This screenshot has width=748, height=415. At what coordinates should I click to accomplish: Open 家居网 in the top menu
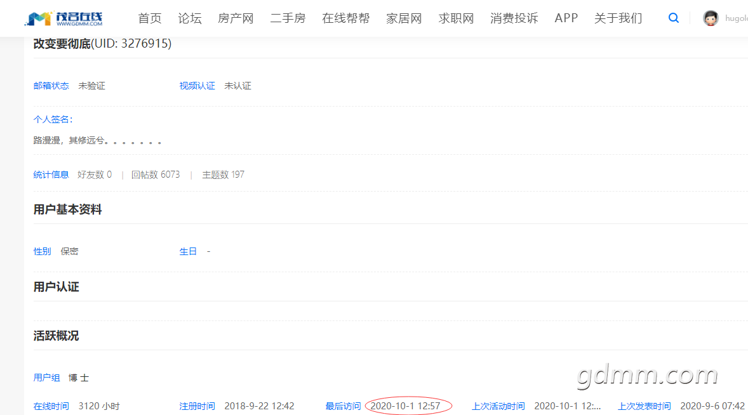(404, 18)
